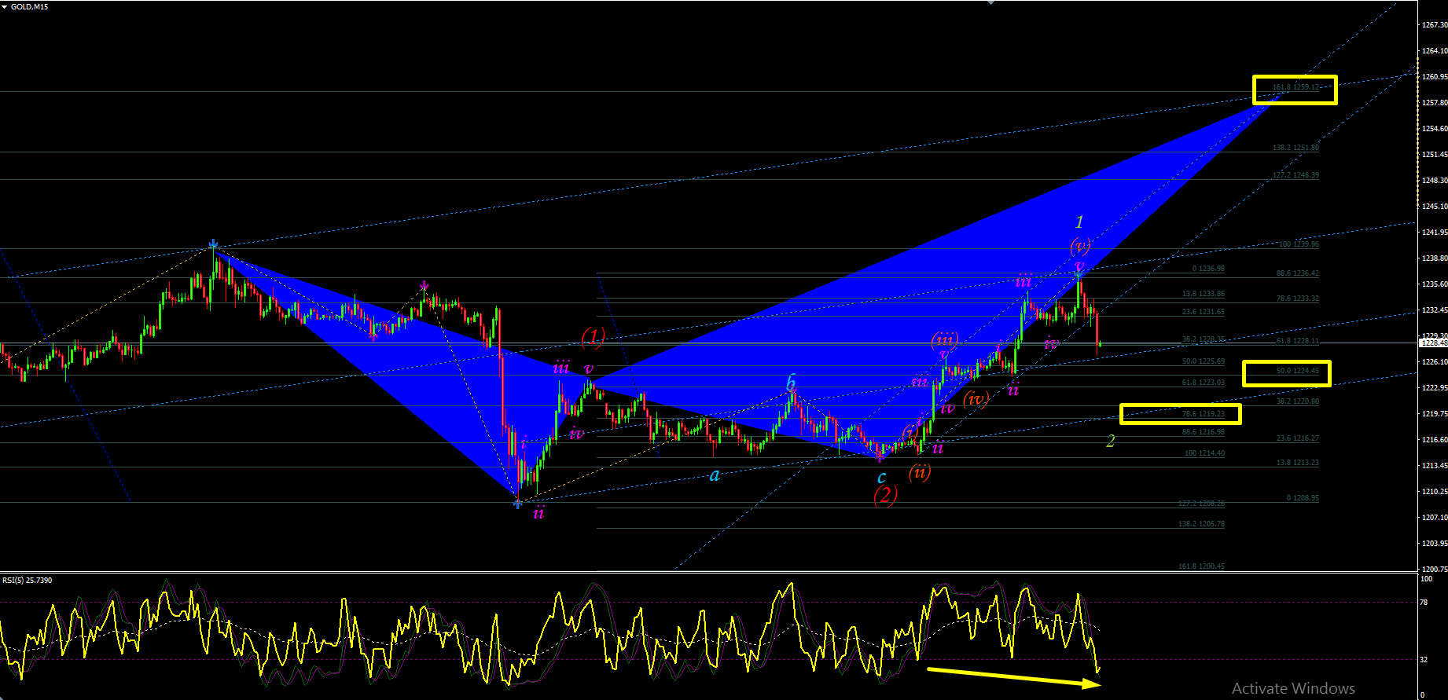Select the 50.0 1224.45 Fibonacci label
Image resolution: width=1448 pixels, height=700 pixels.
click(1298, 371)
